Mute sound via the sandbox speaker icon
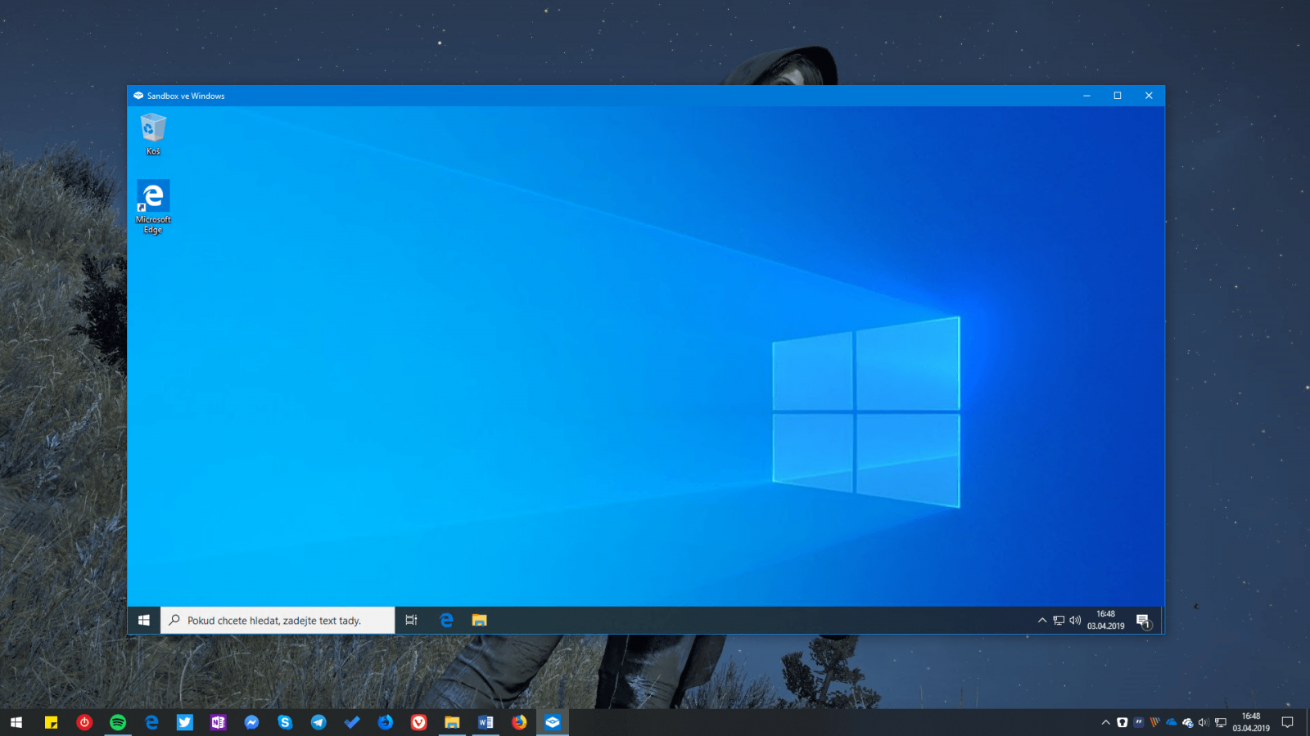1310x736 pixels. tap(1075, 620)
